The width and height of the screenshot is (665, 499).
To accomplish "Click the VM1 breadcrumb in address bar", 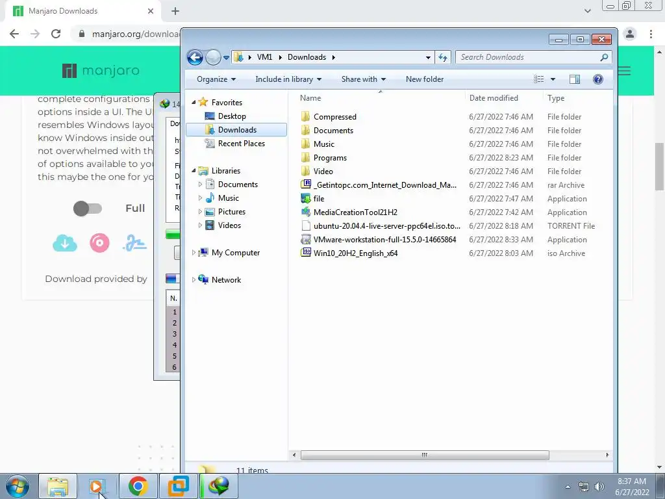I will 264,57.
